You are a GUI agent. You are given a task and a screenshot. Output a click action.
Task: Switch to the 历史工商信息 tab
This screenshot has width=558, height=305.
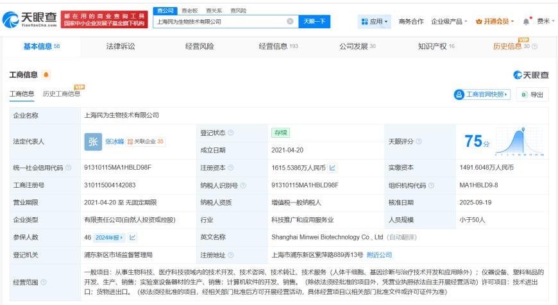pos(61,94)
